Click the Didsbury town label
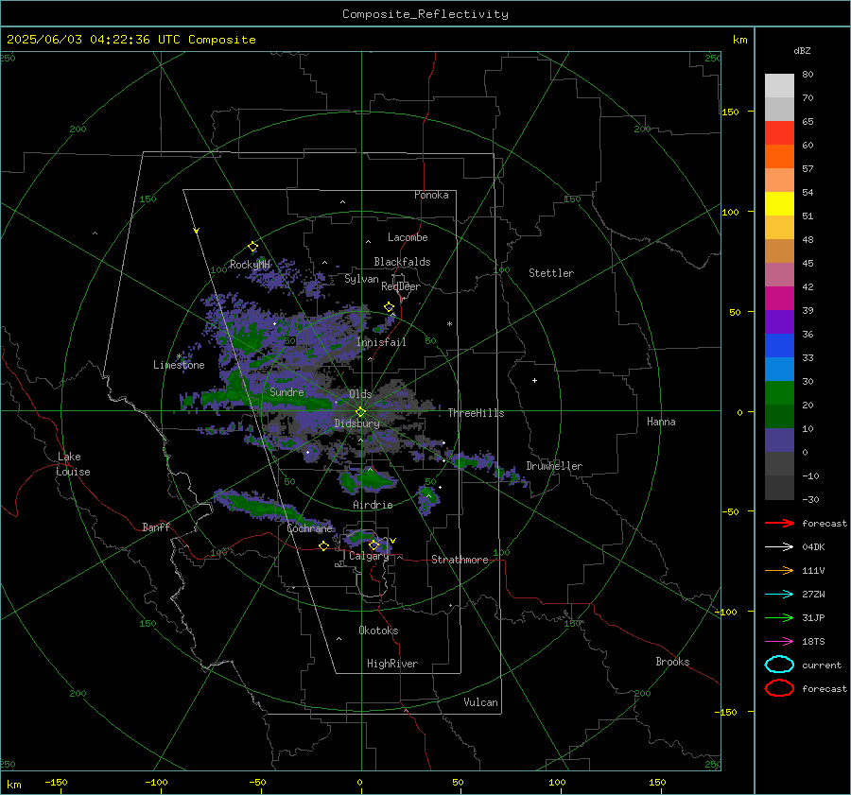 tap(356, 423)
